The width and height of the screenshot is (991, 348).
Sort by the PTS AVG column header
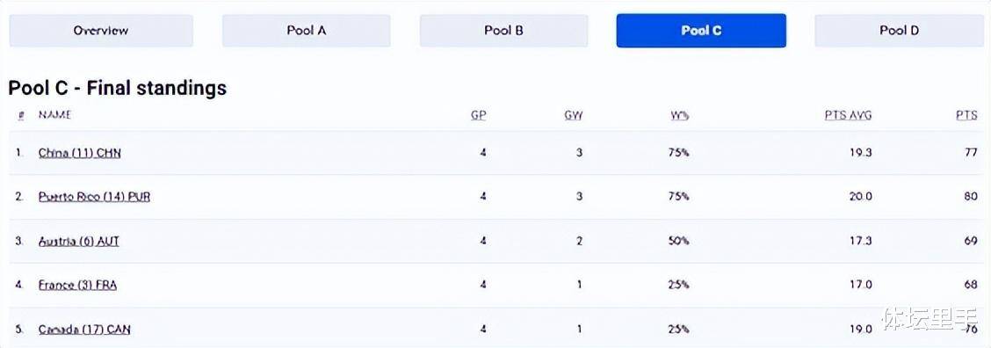tap(848, 116)
